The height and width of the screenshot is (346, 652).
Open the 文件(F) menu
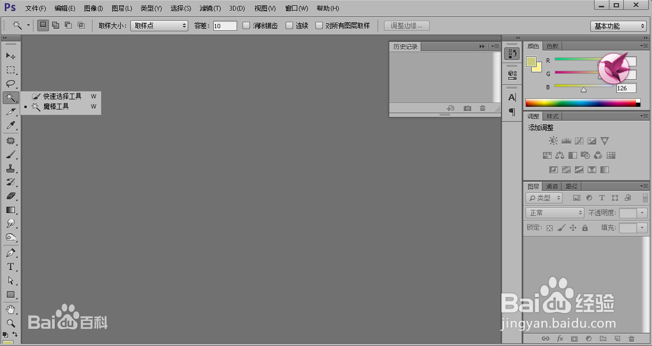36,9
